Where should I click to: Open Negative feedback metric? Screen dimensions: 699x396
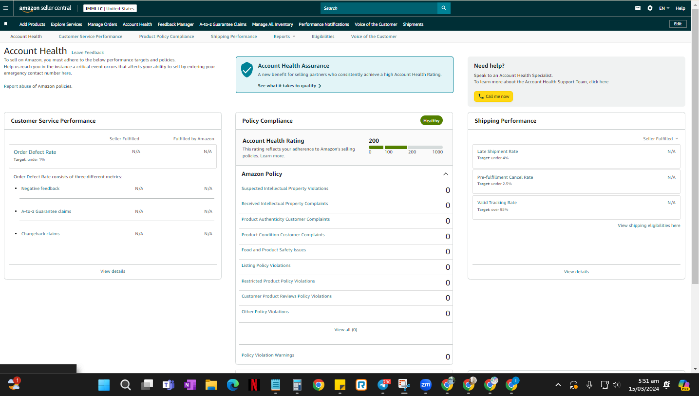[40, 189]
